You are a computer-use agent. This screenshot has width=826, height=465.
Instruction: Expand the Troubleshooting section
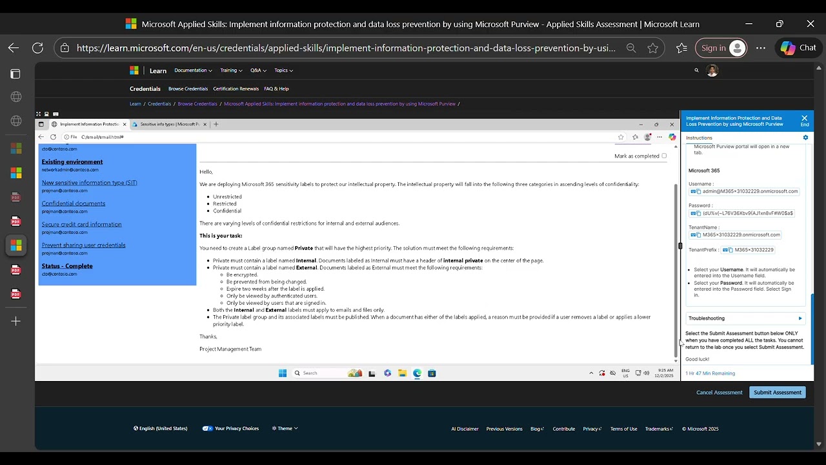pyautogui.click(x=745, y=318)
